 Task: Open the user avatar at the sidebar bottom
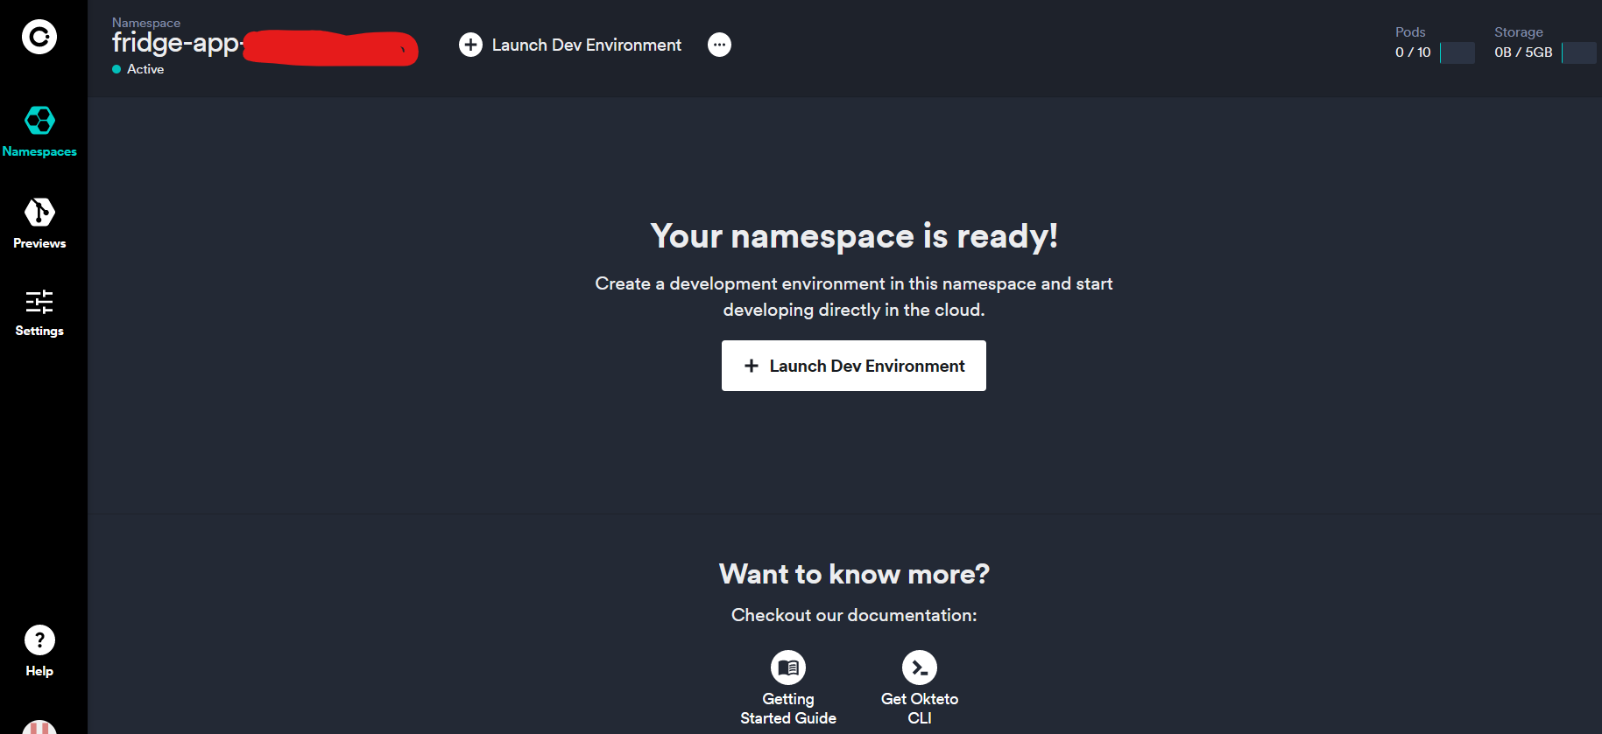click(39, 727)
